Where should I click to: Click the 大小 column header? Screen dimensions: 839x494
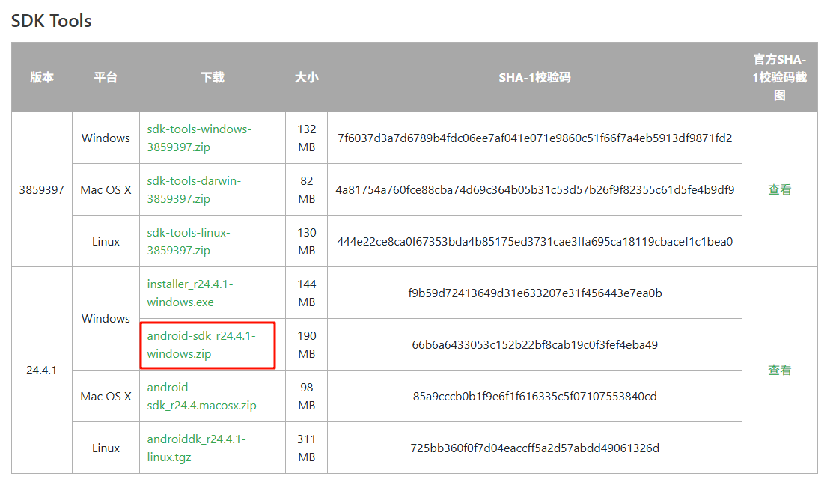[306, 77]
